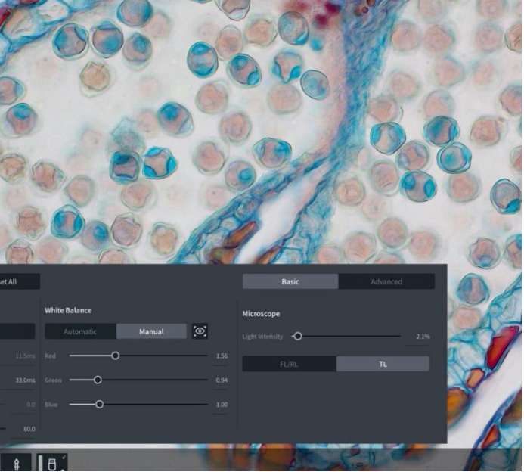Click the White Balance heading
Image resolution: width=524 pixels, height=472 pixels.
pos(68,310)
